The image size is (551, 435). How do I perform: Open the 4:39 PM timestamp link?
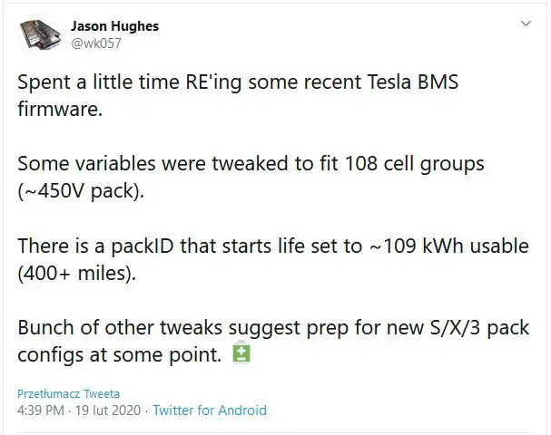pos(41,411)
